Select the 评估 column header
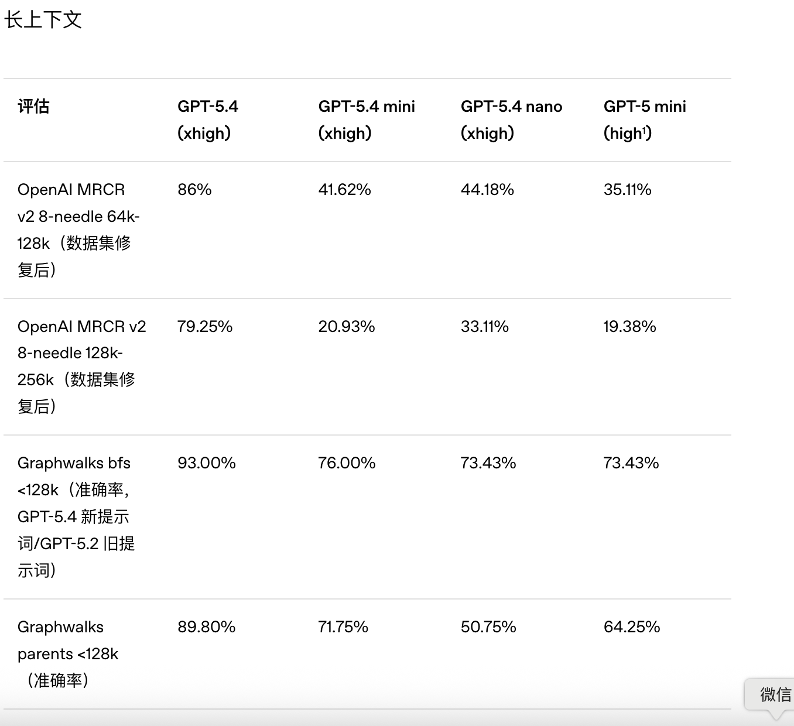Viewport: 794px width, 726px height. 33,107
